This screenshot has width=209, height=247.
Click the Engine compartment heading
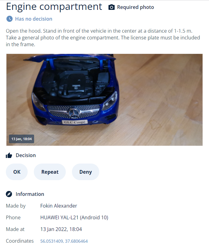(x=54, y=6)
